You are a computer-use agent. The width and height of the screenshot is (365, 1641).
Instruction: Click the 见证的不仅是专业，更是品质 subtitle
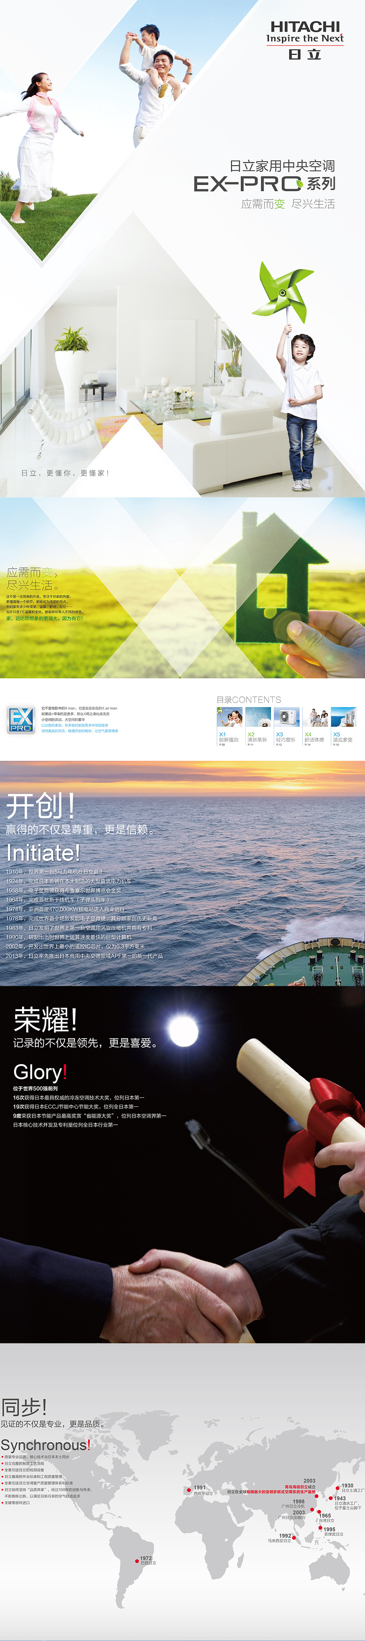click(x=53, y=1424)
